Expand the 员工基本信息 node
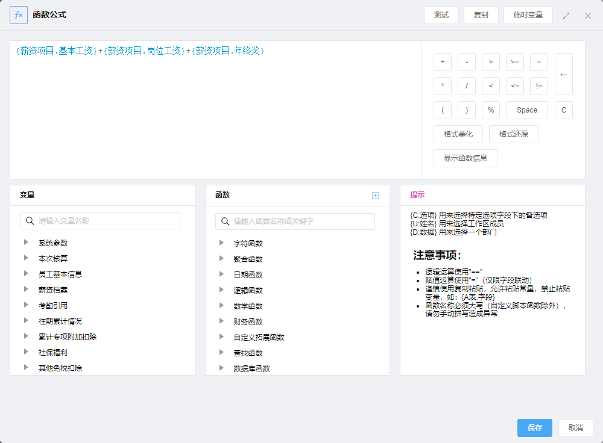 [26, 273]
